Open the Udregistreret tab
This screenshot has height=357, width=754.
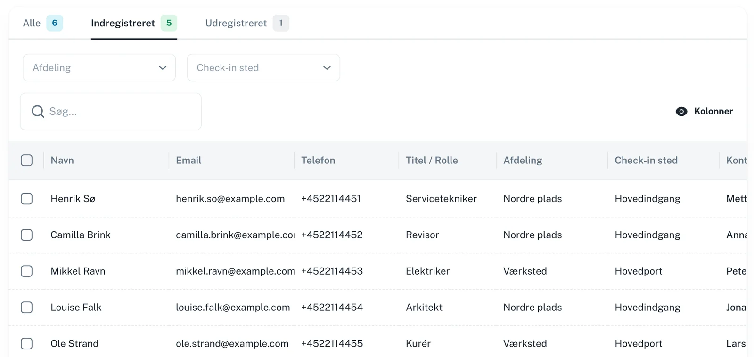[x=247, y=23]
